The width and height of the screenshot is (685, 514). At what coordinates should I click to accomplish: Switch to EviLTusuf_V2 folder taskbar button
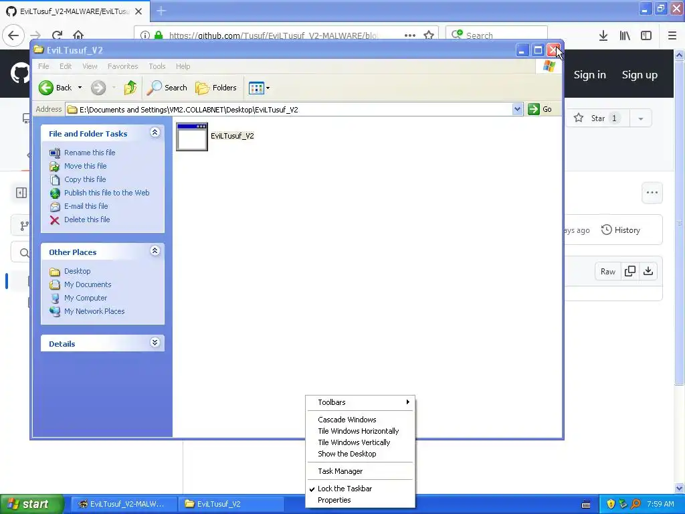231,505
